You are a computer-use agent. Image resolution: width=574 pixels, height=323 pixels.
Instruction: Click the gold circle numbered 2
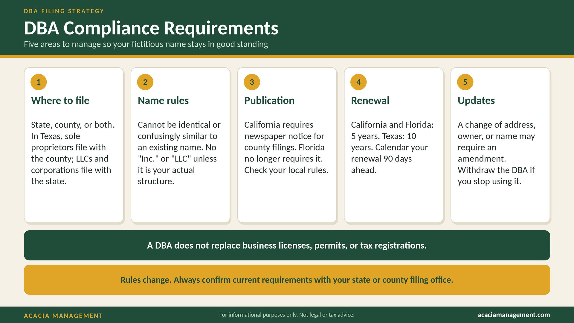(x=145, y=82)
